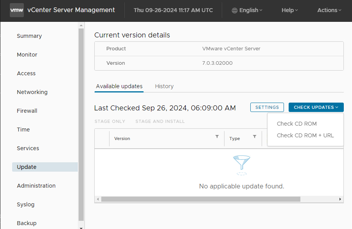Click the Last Checked timestamp text
Image resolution: width=352 pixels, height=229 pixels.
pyautogui.click(x=165, y=108)
